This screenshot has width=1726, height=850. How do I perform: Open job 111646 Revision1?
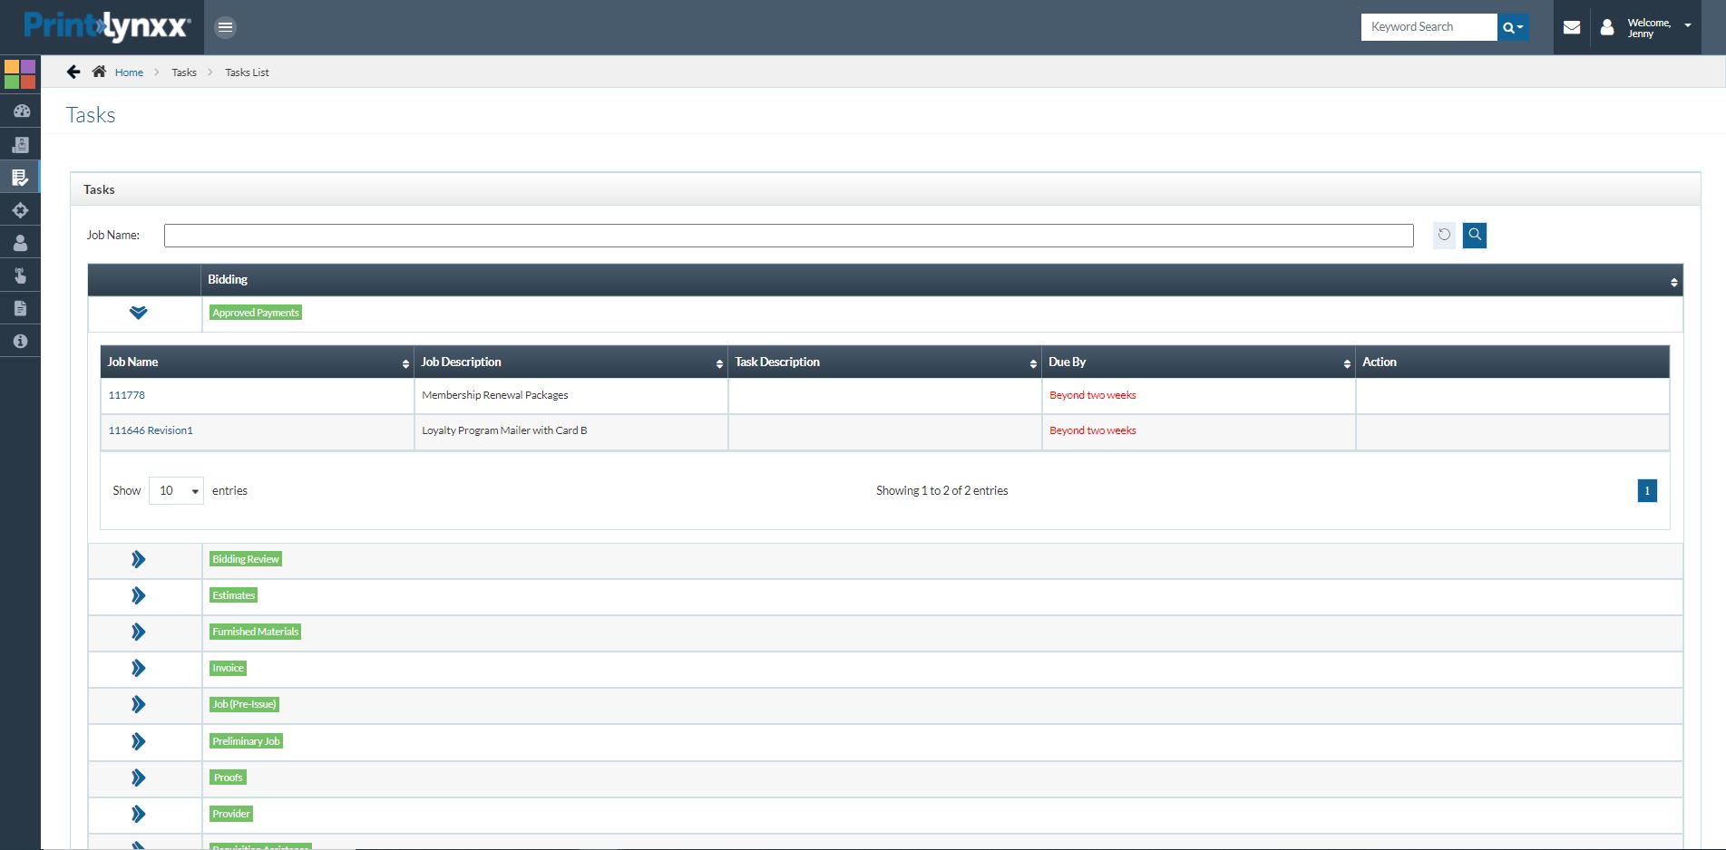[151, 430]
